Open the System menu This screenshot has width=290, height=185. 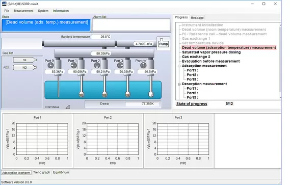tap(43, 11)
